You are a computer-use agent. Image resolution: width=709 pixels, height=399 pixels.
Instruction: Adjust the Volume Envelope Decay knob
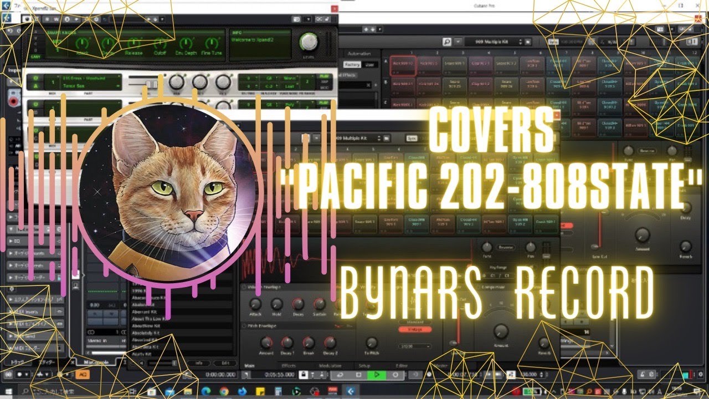298,304
